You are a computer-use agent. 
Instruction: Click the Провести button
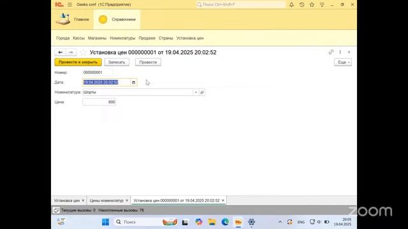coord(148,62)
